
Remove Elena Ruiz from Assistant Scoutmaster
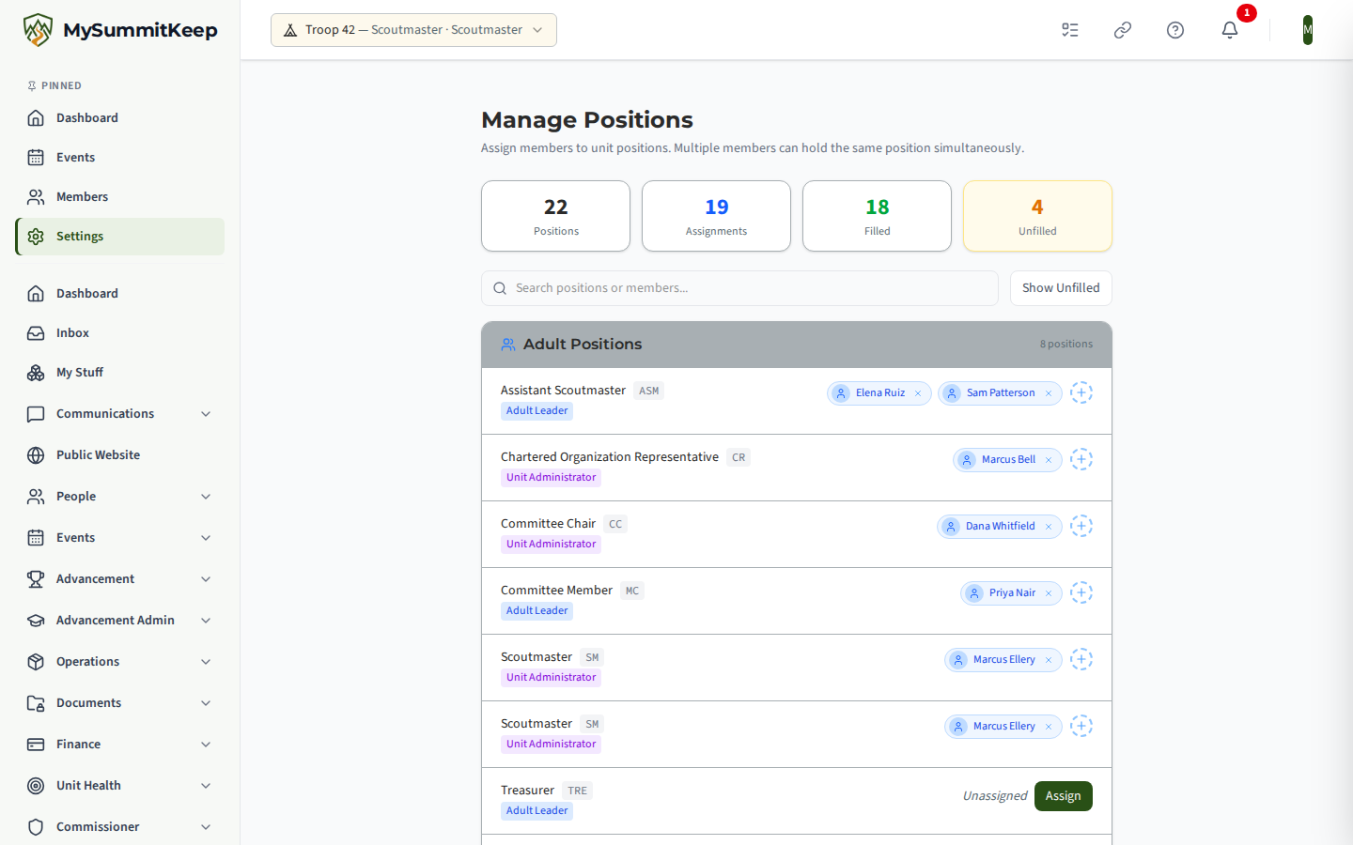(x=918, y=393)
